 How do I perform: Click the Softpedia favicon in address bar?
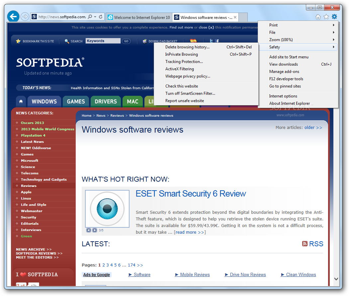[x=34, y=17]
